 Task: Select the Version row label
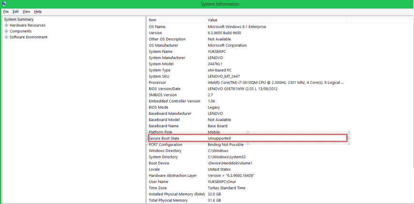coord(155,33)
